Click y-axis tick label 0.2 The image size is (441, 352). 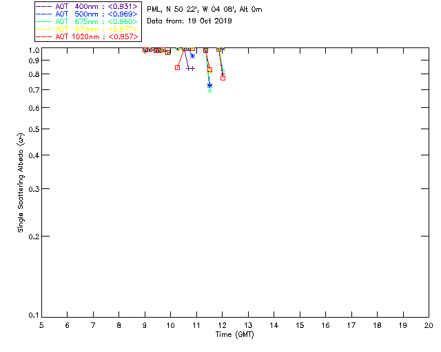(x=34, y=236)
